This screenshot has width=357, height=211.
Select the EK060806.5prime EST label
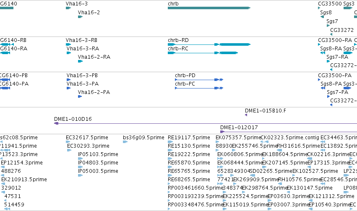coord(240,154)
